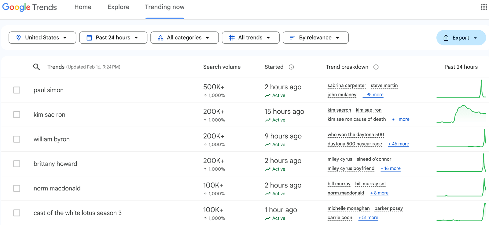
Task: Open the brittany howard trend row title
Action: 55,164
